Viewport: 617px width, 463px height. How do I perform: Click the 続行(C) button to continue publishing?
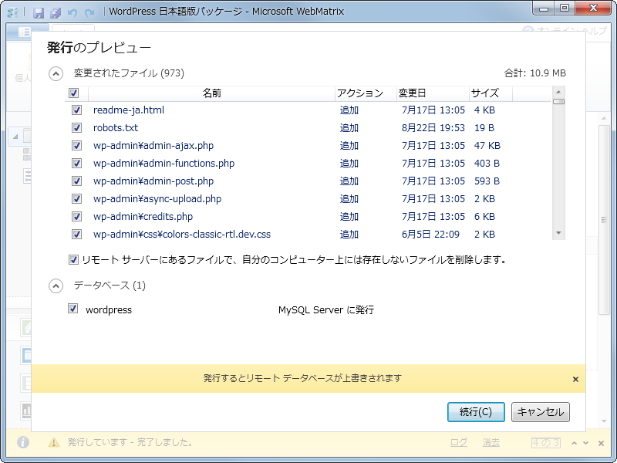pos(476,412)
